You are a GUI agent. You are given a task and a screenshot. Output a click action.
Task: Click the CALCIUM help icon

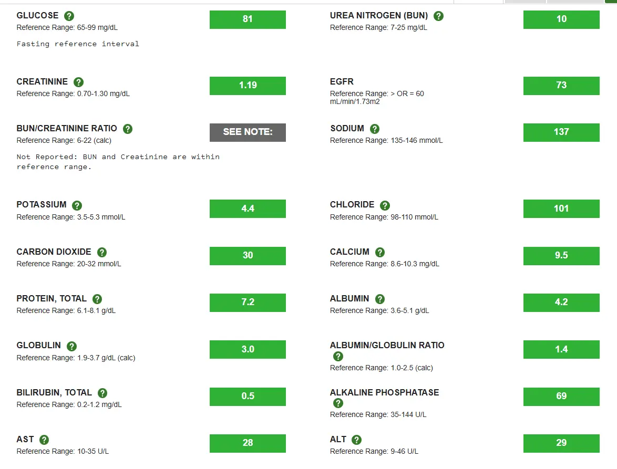(380, 253)
